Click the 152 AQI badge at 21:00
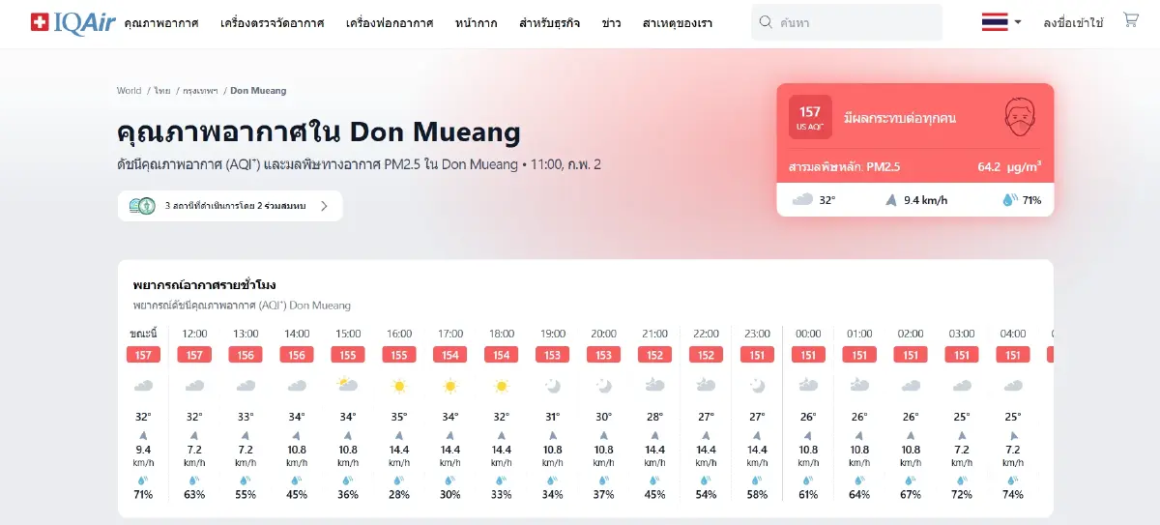This screenshot has height=525, width=1160. click(654, 355)
